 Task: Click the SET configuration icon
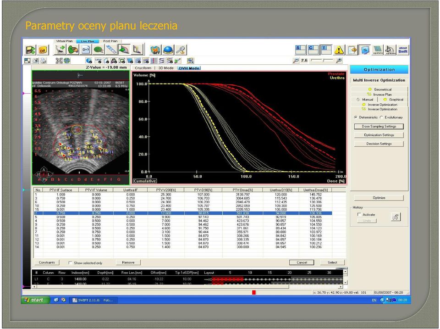(x=155, y=50)
